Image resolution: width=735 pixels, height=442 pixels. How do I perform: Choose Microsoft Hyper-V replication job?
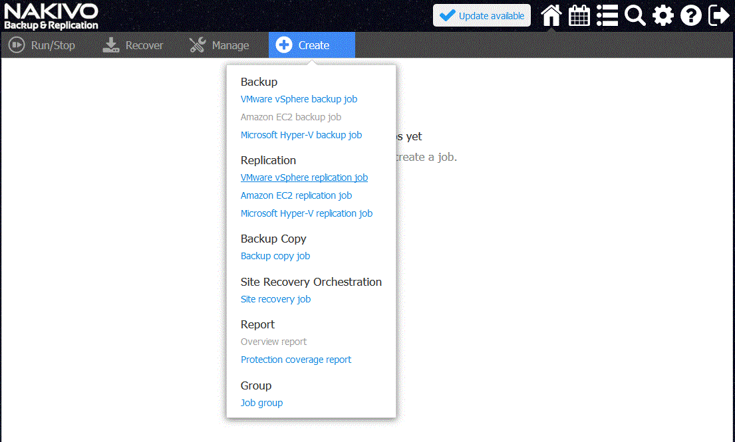click(x=306, y=213)
